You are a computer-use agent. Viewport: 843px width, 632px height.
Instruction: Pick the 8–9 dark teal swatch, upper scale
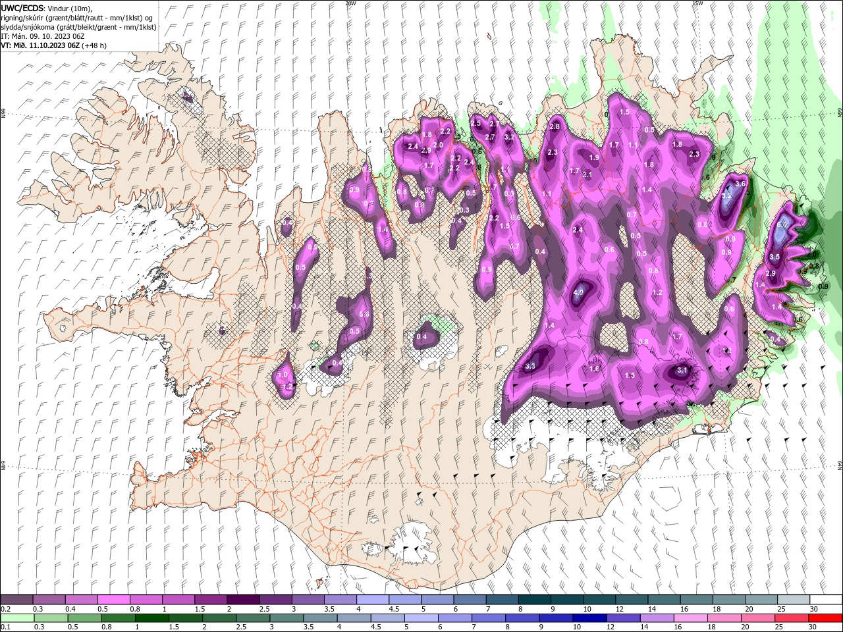pos(535,600)
